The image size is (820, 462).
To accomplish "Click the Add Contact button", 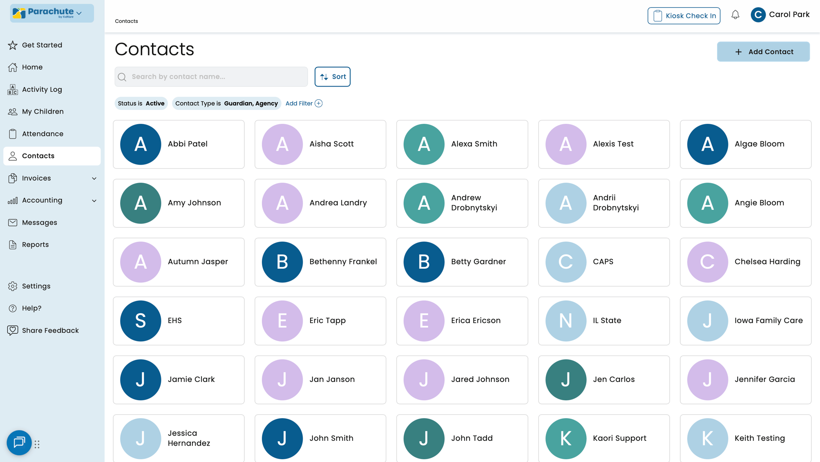I will [763, 51].
